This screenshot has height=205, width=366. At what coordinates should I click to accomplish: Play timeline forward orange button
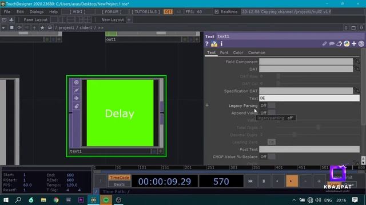tap(291, 181)
